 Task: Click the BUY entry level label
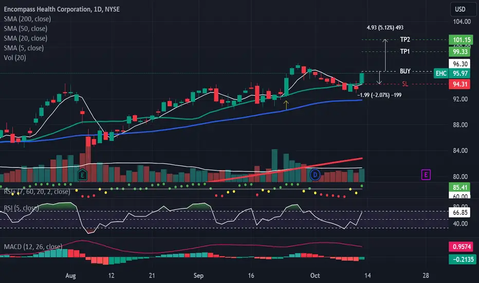point(405,71)
